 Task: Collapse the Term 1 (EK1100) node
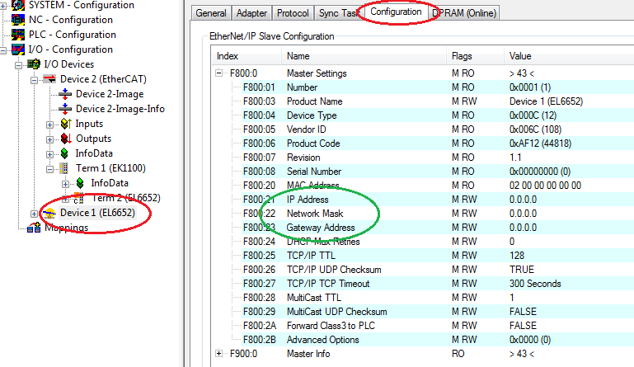tap(49, 169)
